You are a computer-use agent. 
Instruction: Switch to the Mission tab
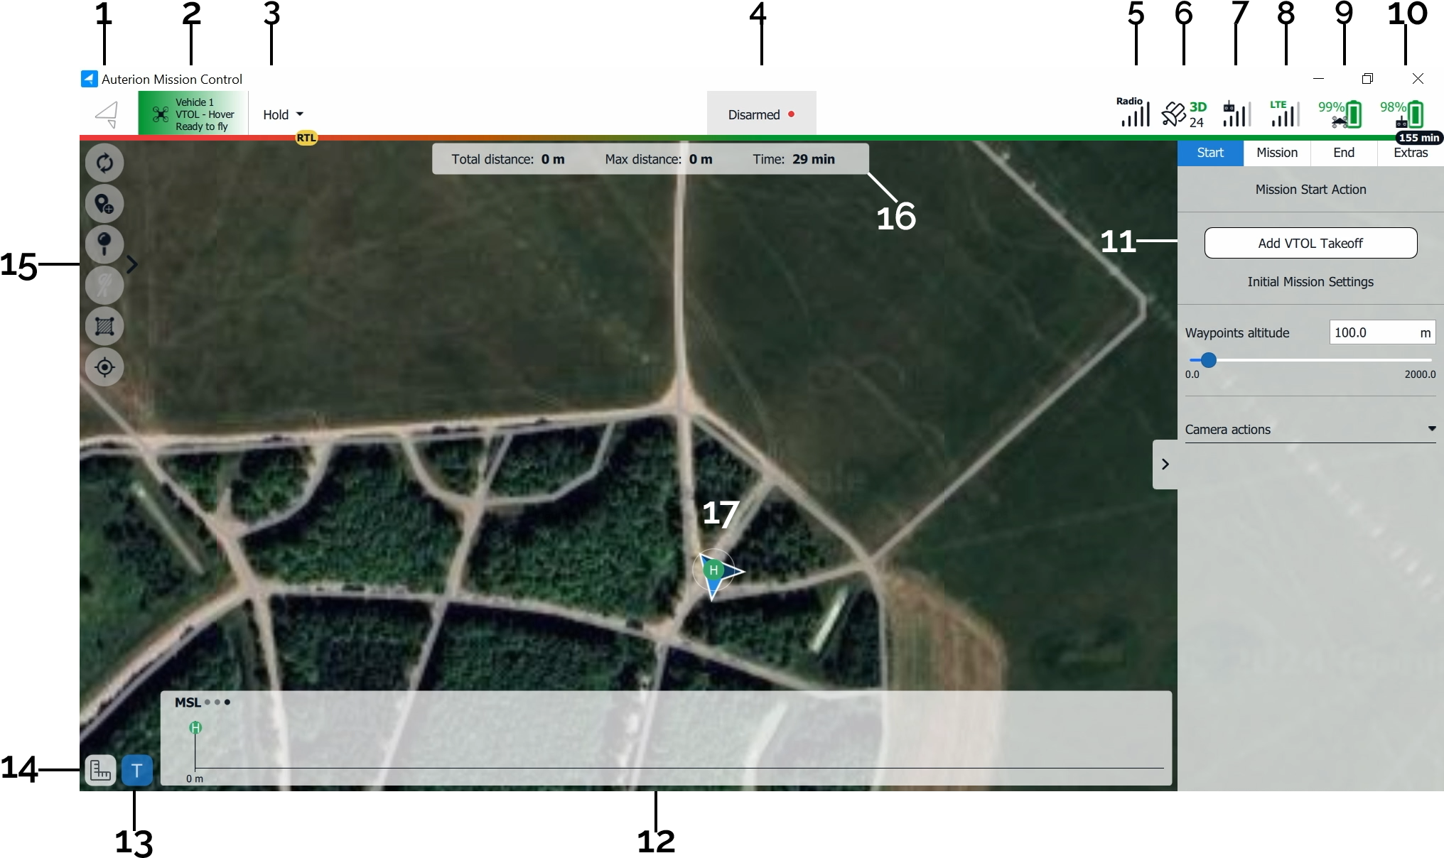pos(1276,153)
